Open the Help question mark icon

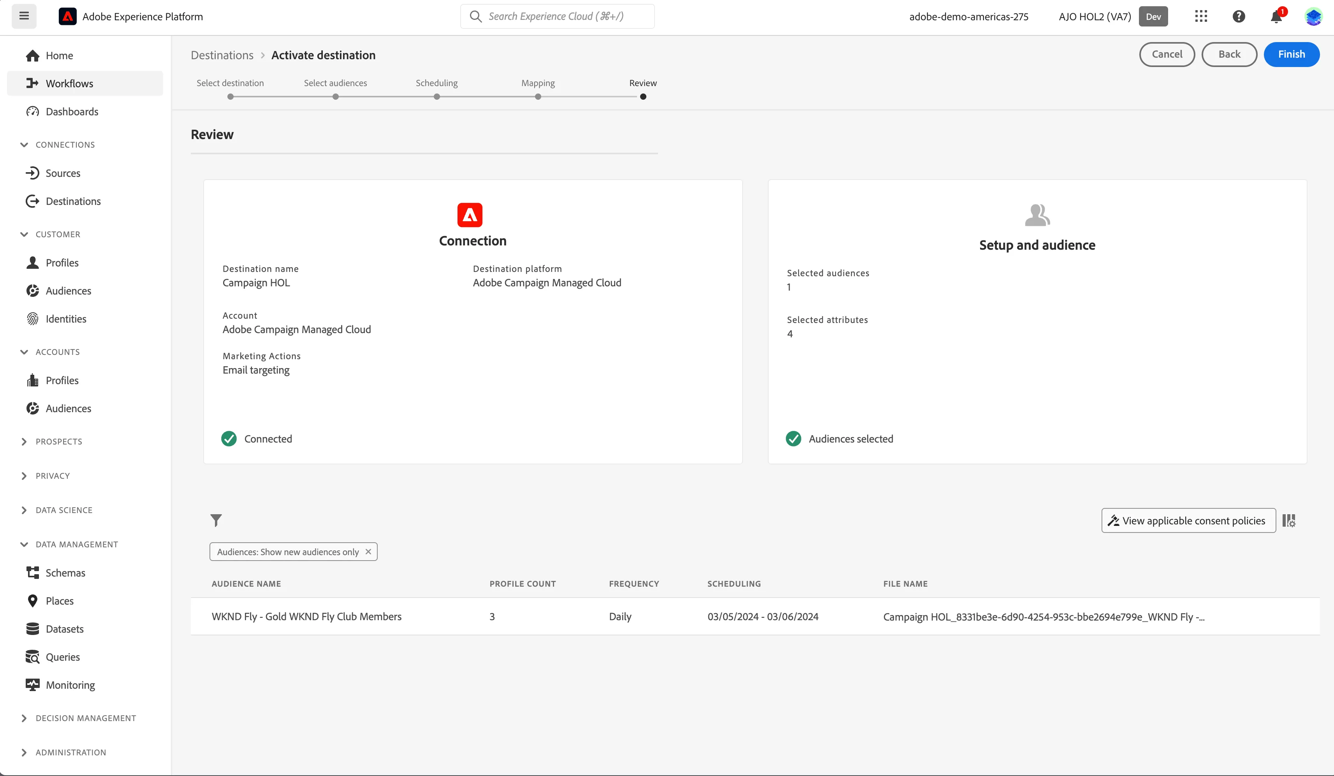tap(1238, 16)
